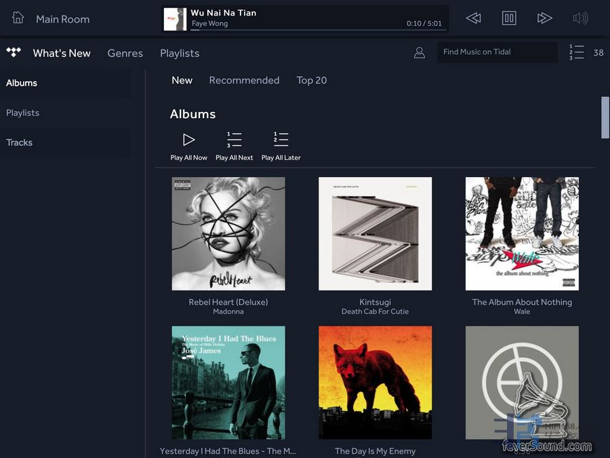Screen dimensions: 610x458
Task: Tap the Home icon beside Main Room
Action: (18, 18)
